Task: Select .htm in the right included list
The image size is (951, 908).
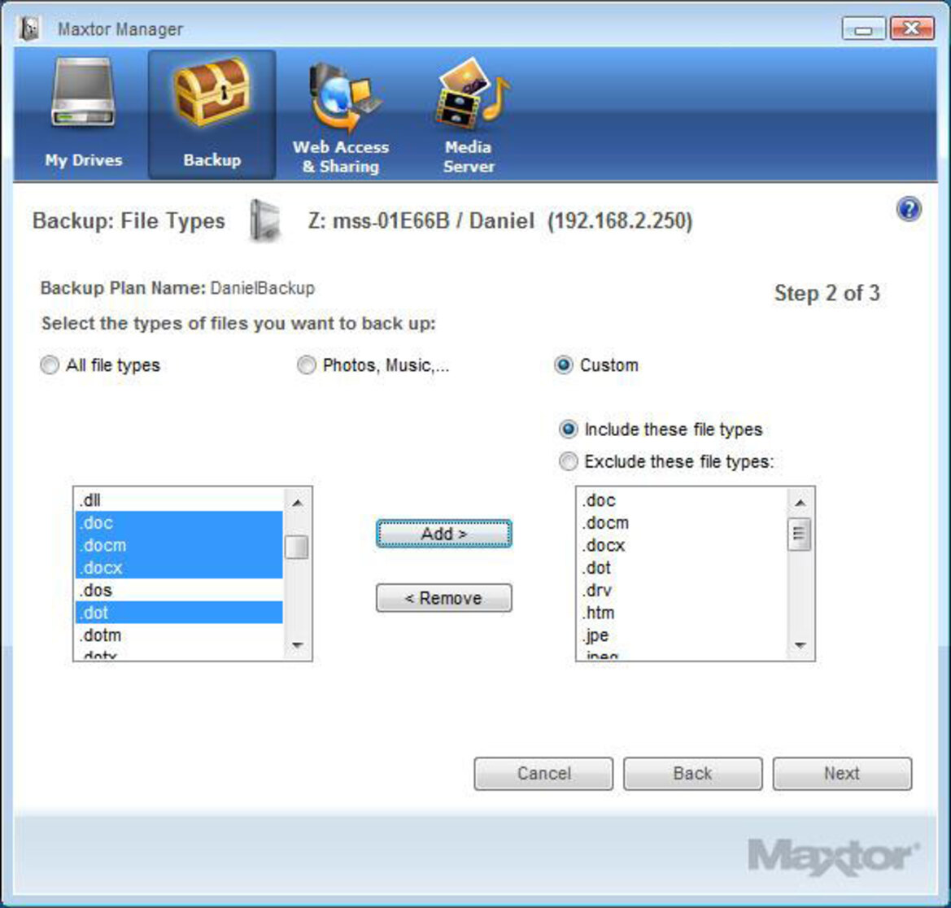Action: point(682,613)
